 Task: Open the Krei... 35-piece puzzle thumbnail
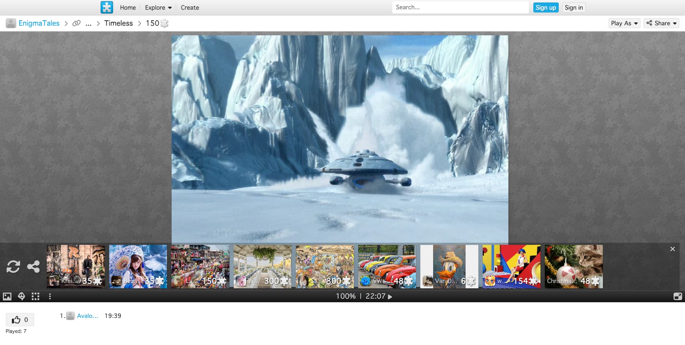tap(76, 266)
